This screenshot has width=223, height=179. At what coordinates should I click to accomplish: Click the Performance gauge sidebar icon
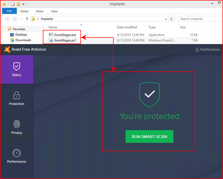click(x=17, y=153)
